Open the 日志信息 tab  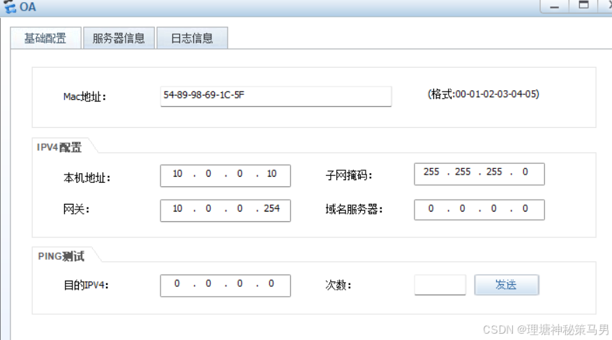192,38
